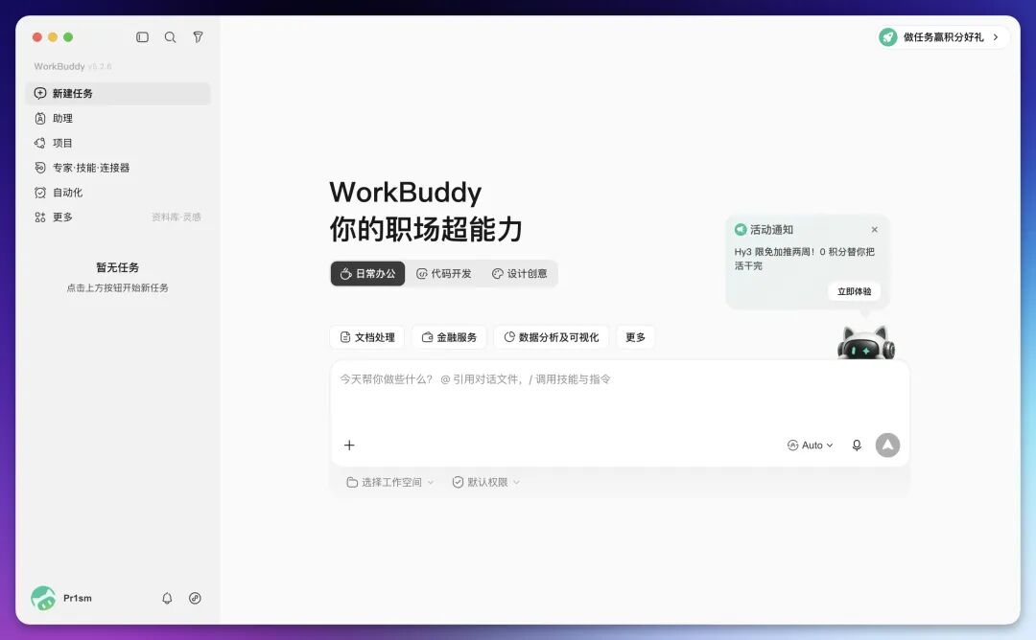This screenshot has width=1036, height=640.
Task: Switch to the 代码开发 tab
Action: 443,273
